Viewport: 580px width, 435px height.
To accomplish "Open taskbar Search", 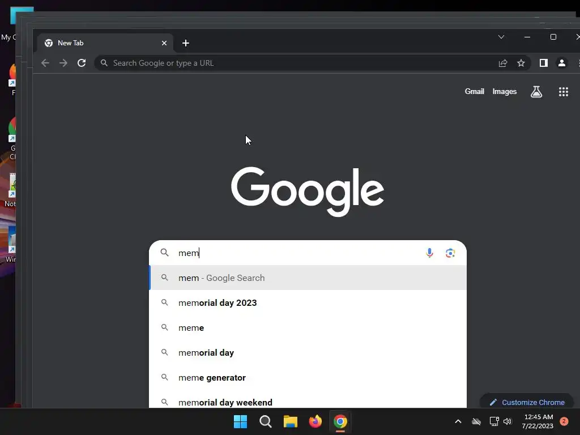I will [266, 421].
